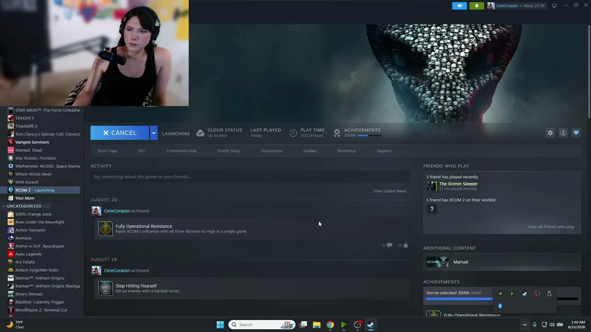
Task: Click View all friends who play
Action: pos(551,227)
